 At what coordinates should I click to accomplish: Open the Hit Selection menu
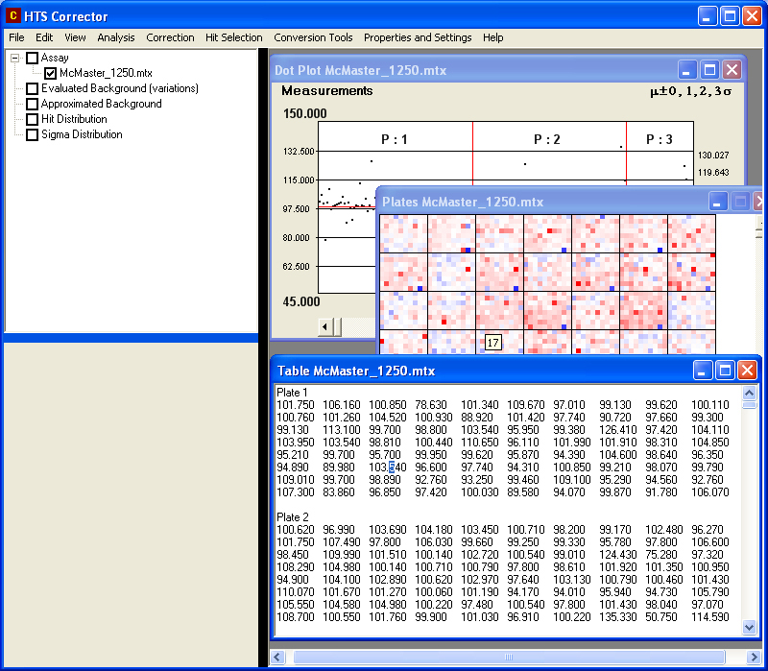click(x=234, y=37)
